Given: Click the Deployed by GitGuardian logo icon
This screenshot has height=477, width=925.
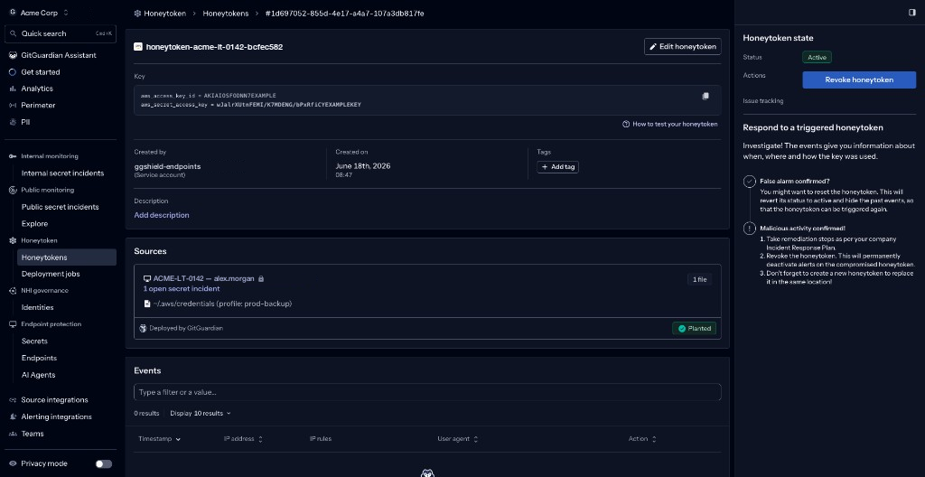Looking at the screenshot, I should click(x=143, y=328).
